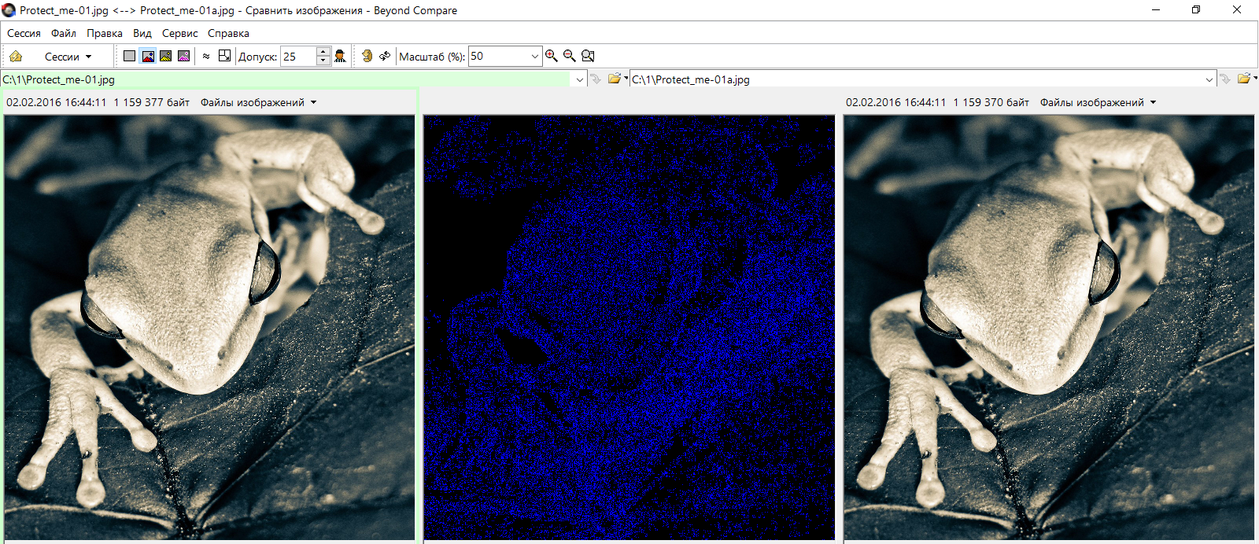Open the Правка menu
This screenshot has height=544, width=1259.
[105, 33]
